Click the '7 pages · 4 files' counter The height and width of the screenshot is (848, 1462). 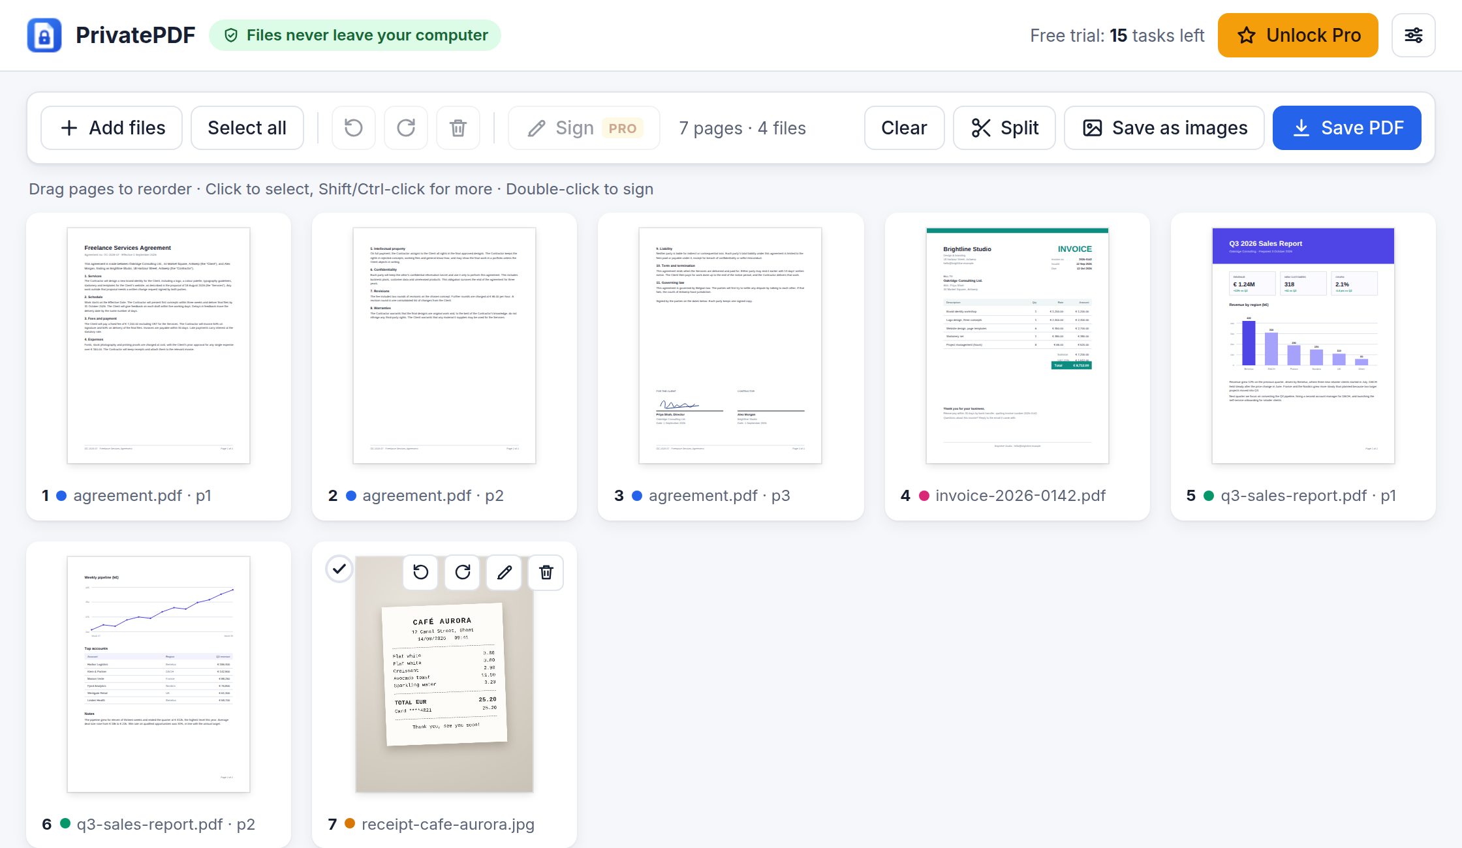pos(743,128)
